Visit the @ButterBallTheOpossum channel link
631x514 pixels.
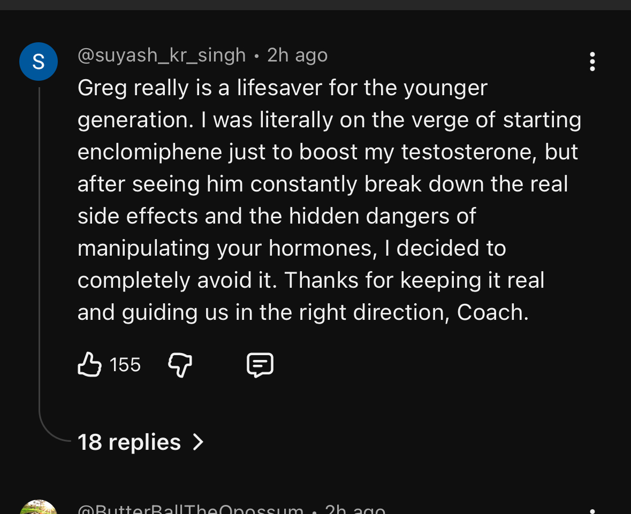[x=191, y=509]
